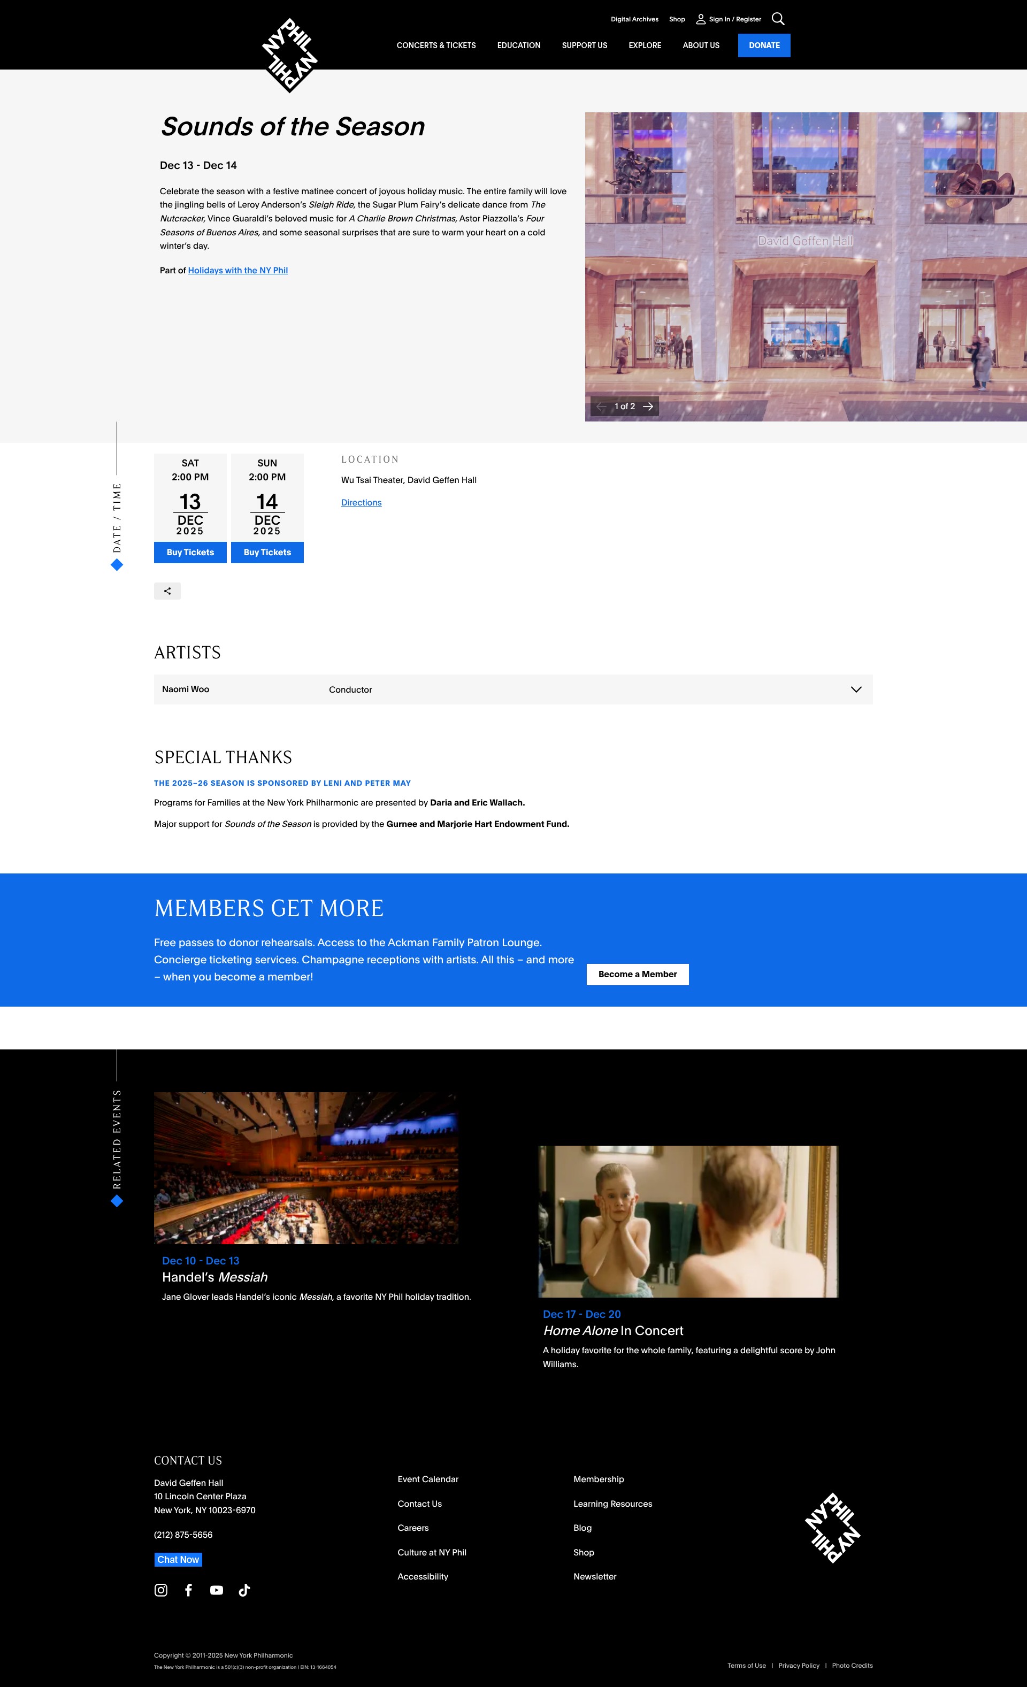Image resolution: width=1027 pixels, height=1687 pixels.
Task: Open Holidays with the NY Phil link
Action: click(237, 271)
